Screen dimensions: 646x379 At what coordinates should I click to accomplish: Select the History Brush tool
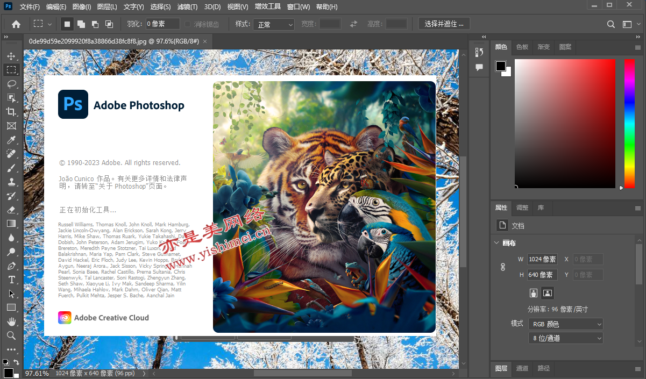point(11,196)
